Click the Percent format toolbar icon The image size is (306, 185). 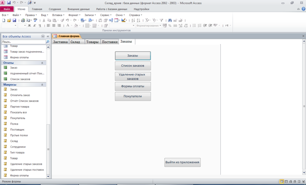170,26
